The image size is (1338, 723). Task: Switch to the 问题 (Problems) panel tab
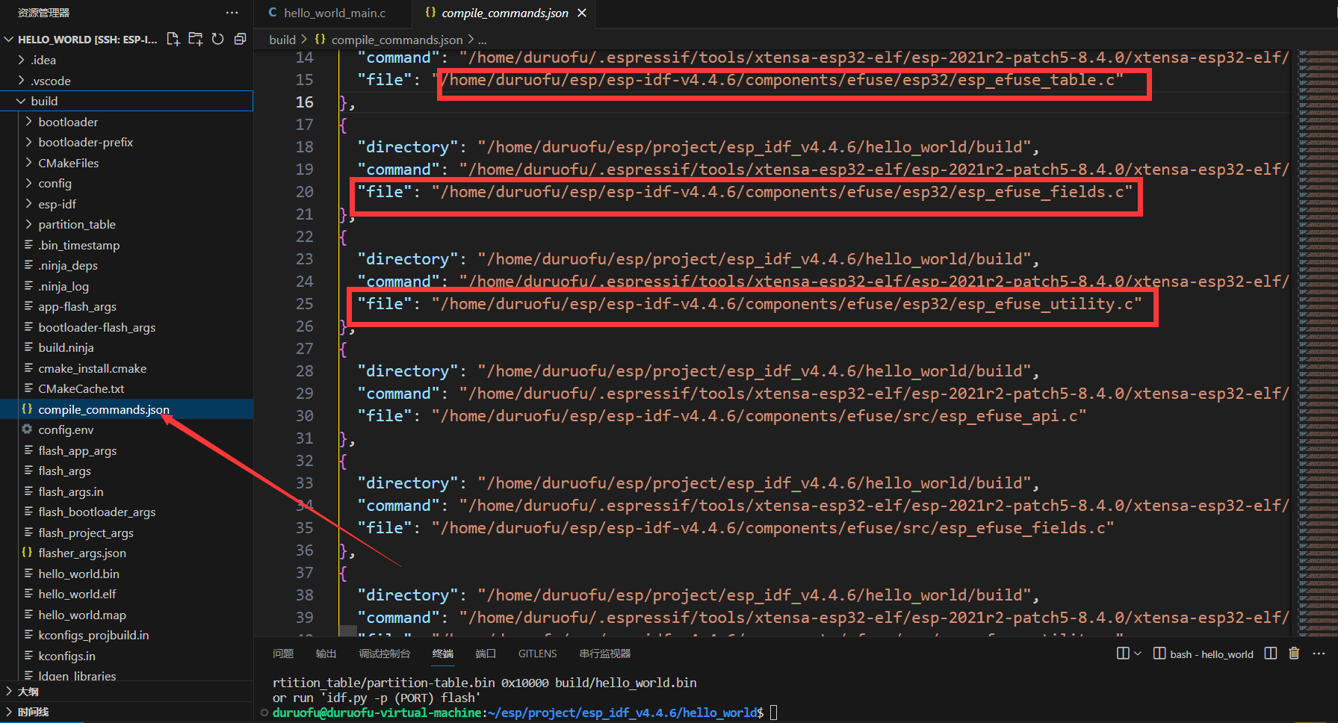click(x=283, y=654)
